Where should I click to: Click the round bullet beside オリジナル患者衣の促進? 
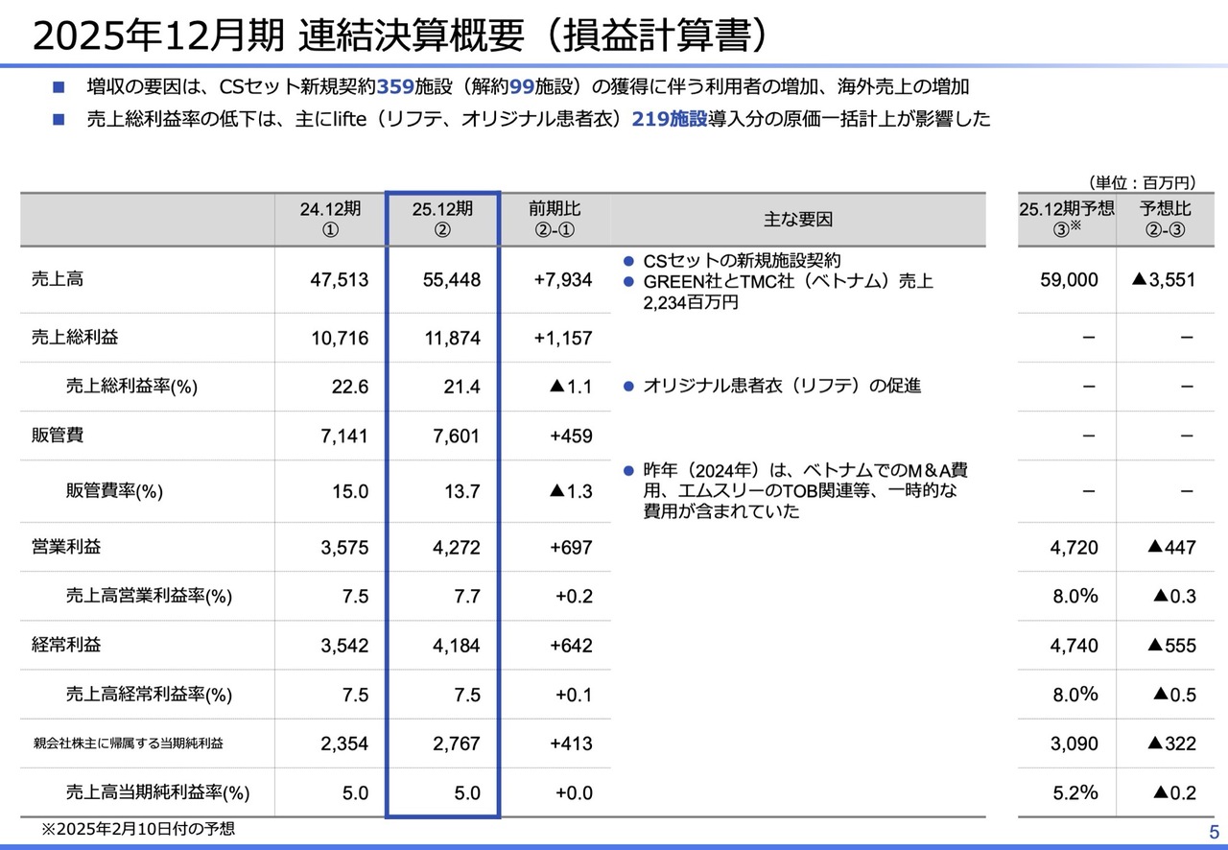coord(628,387)
